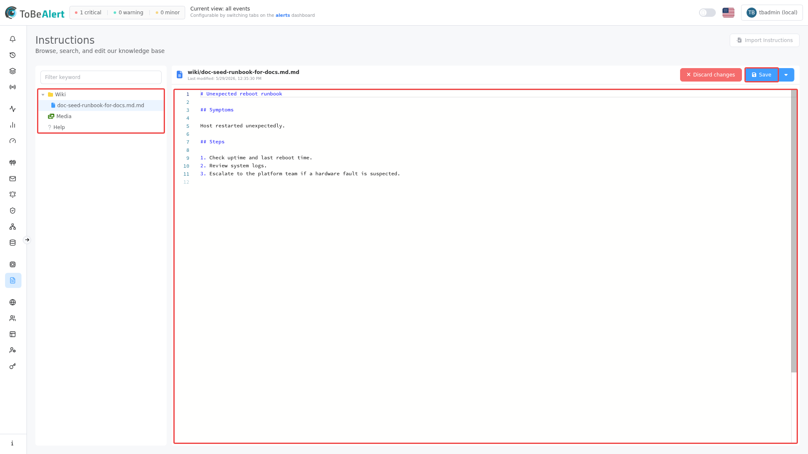Open the maintenance barrier icon in sidebar

click(13, 163)
